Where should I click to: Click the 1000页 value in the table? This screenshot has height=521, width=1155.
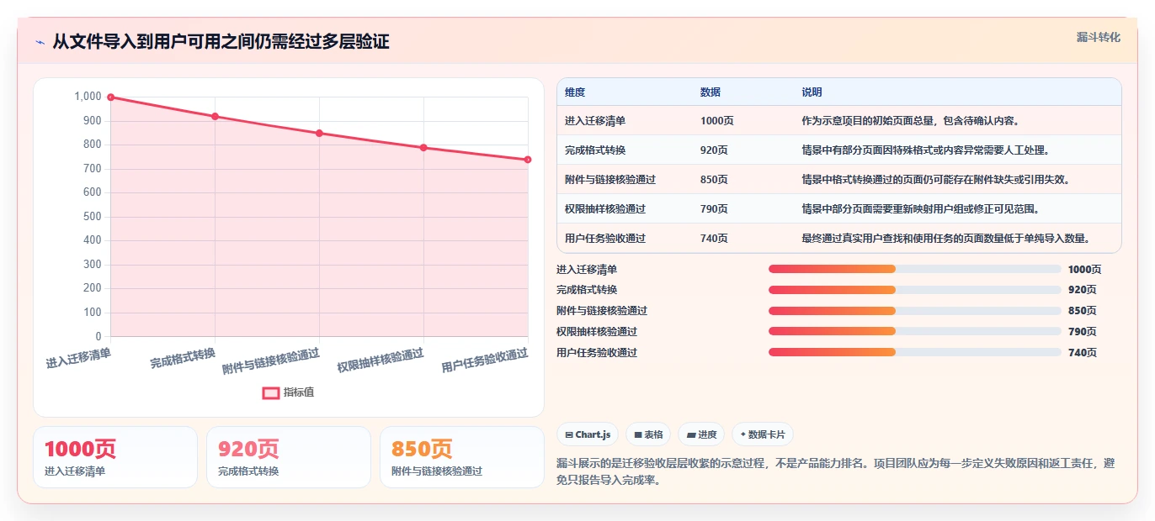click(x=716, y=121)
